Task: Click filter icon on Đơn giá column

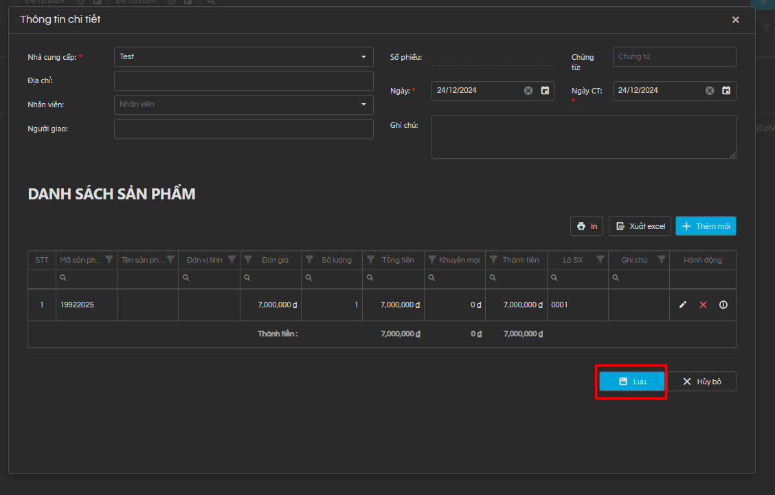Action: (x=248, y=260)
